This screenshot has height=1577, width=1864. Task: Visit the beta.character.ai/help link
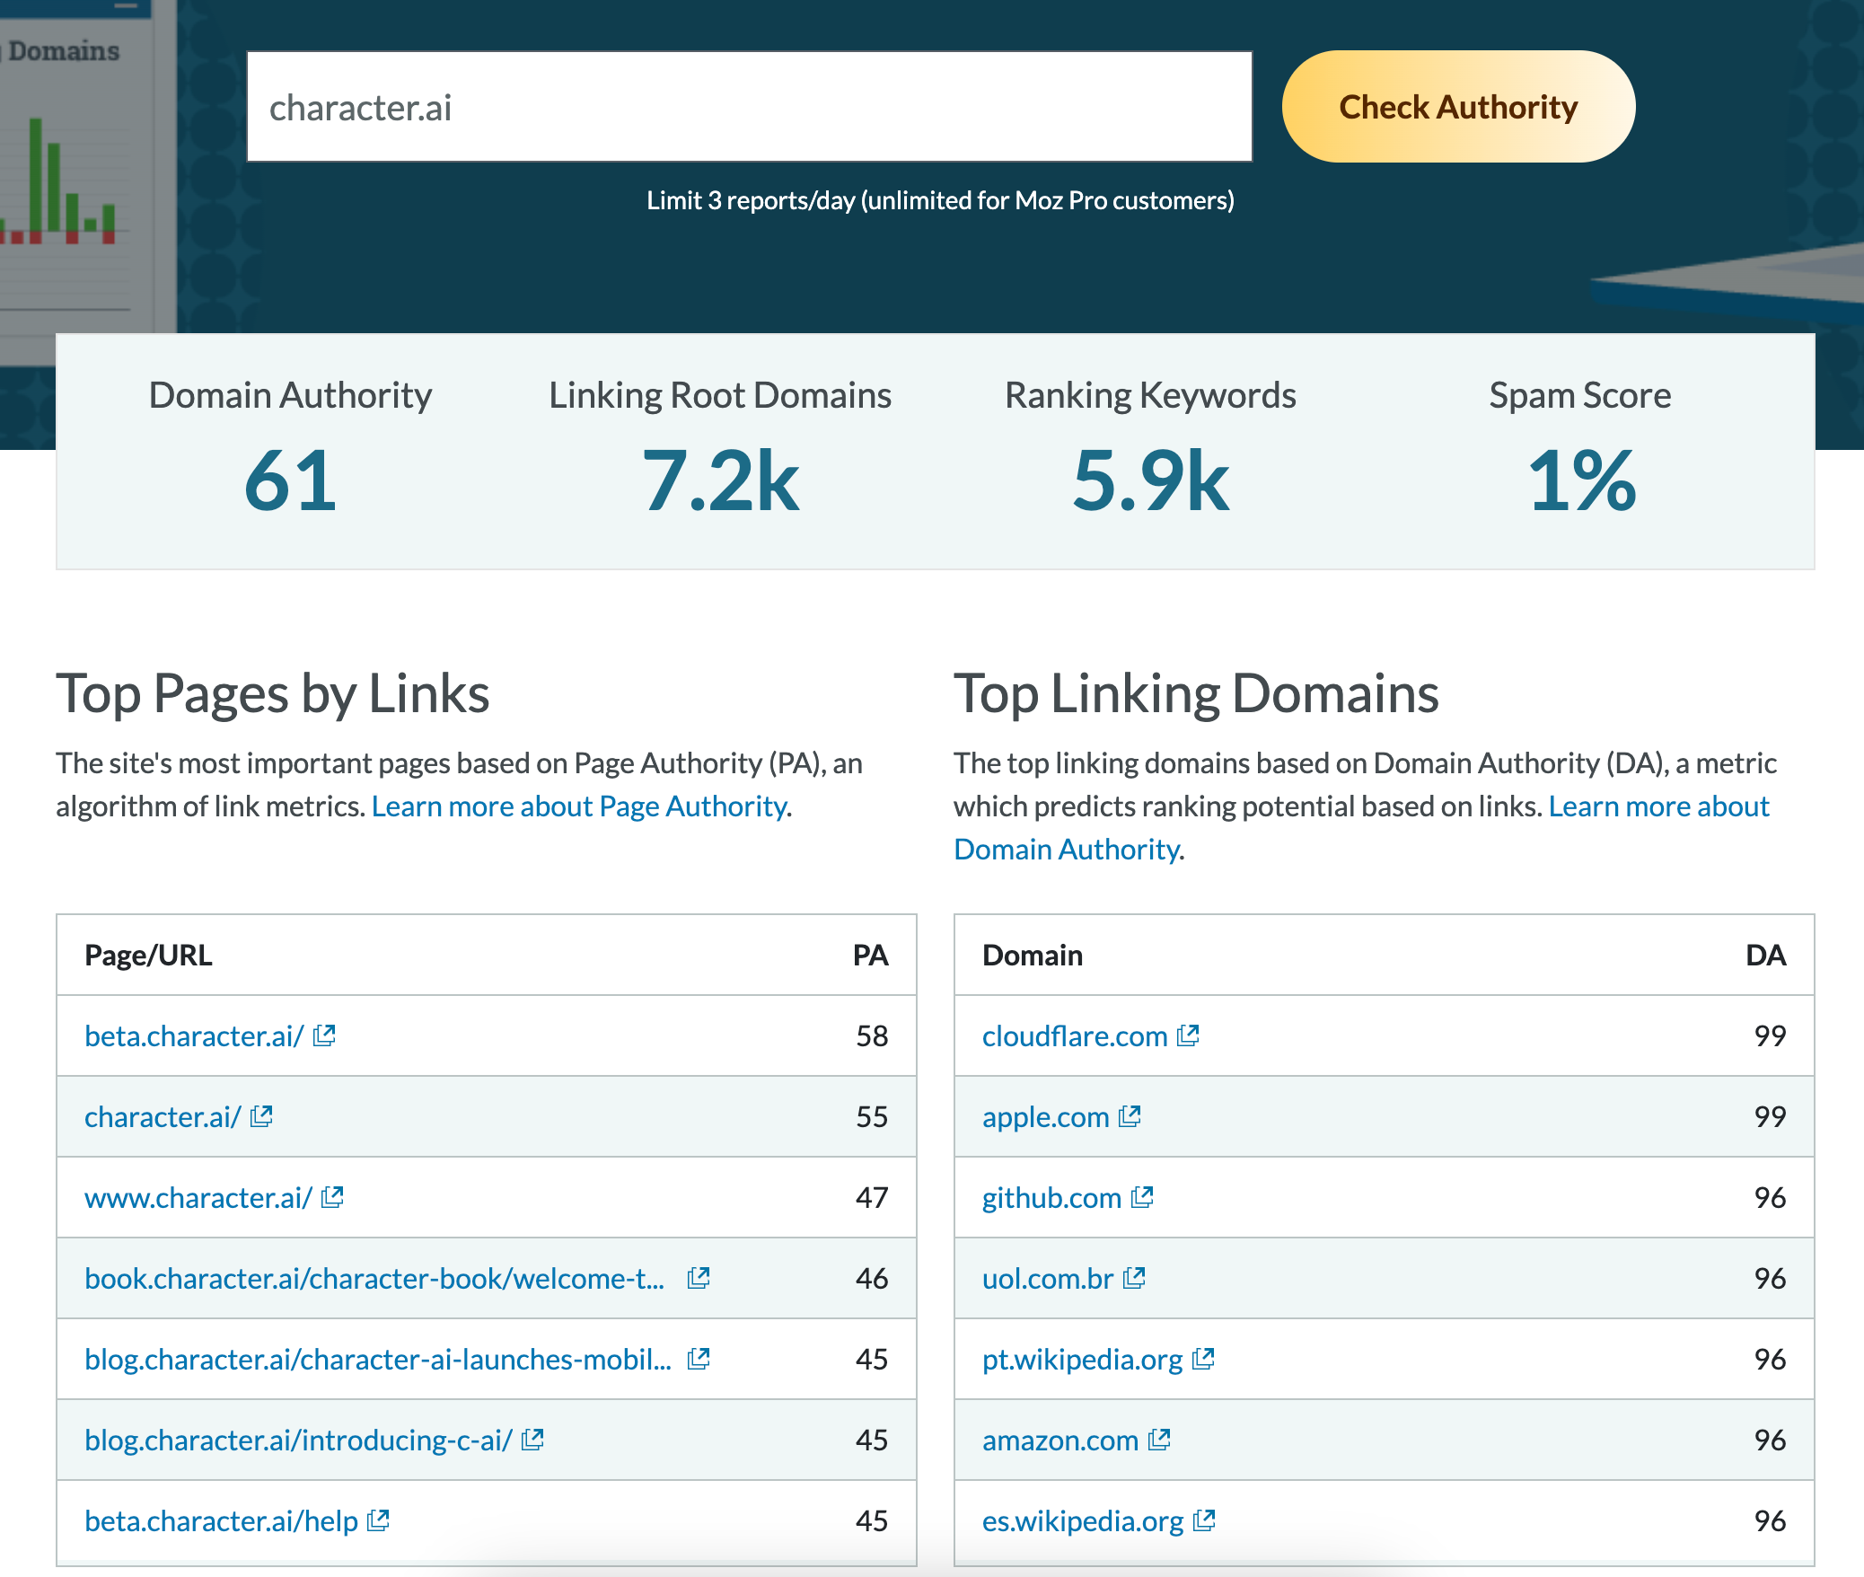click(x=221, y=1521)
